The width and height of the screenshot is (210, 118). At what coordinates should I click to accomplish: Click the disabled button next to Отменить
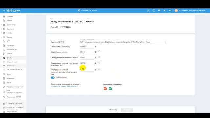tap(127, 110)
